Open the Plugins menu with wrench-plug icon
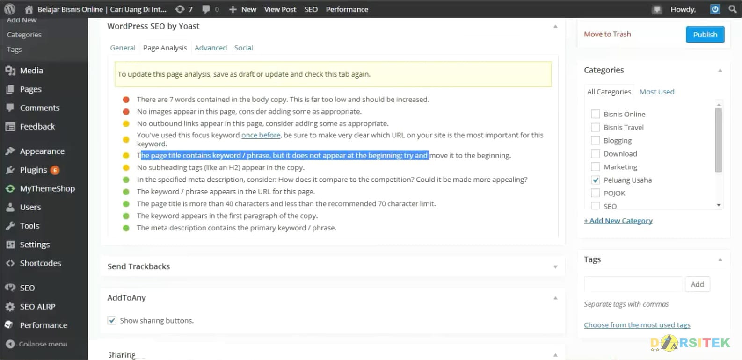Screen dimensions: 742x360 point(10,170)
